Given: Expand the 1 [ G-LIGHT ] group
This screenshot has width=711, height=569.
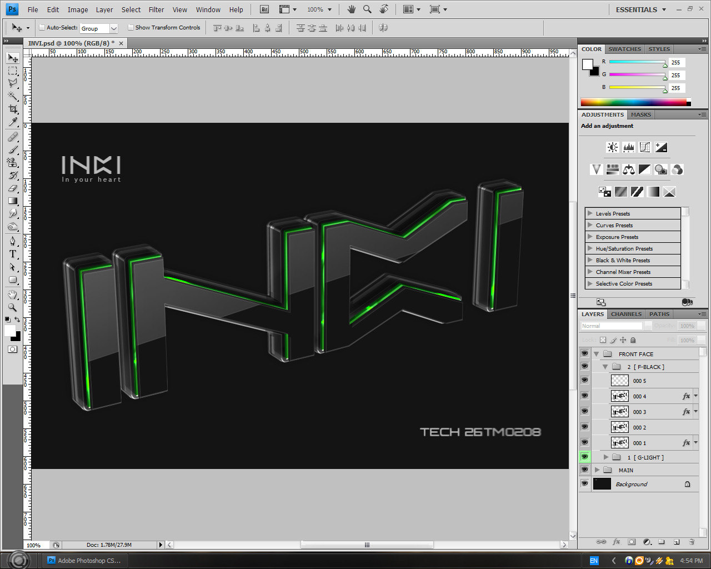Looking at the screenshot, I should click(x=606, y=457).
